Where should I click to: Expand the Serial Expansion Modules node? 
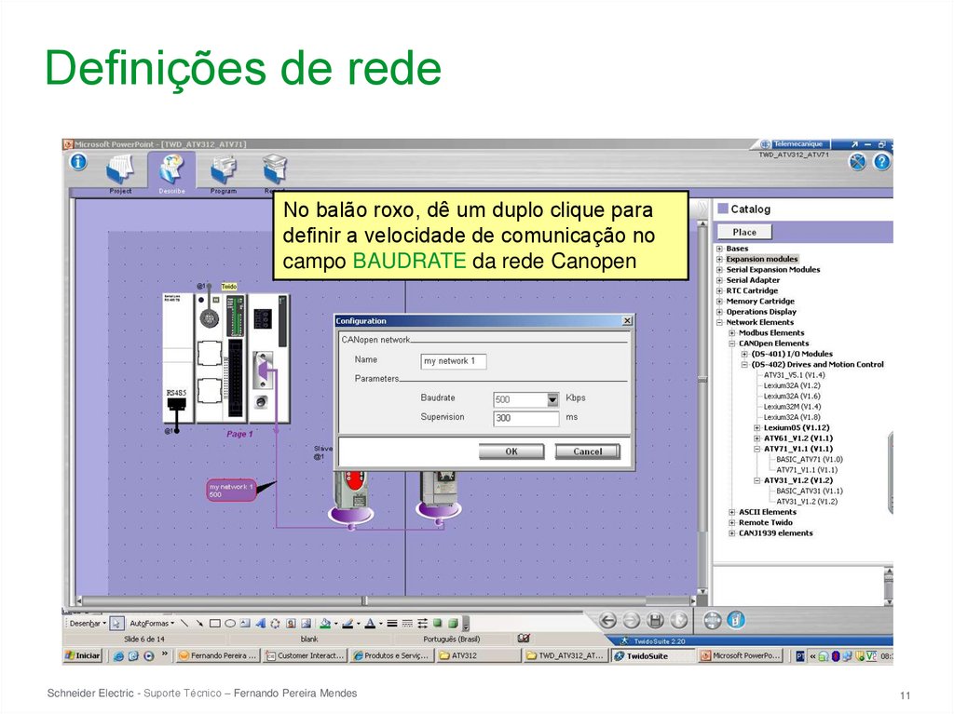coord(720,269)
